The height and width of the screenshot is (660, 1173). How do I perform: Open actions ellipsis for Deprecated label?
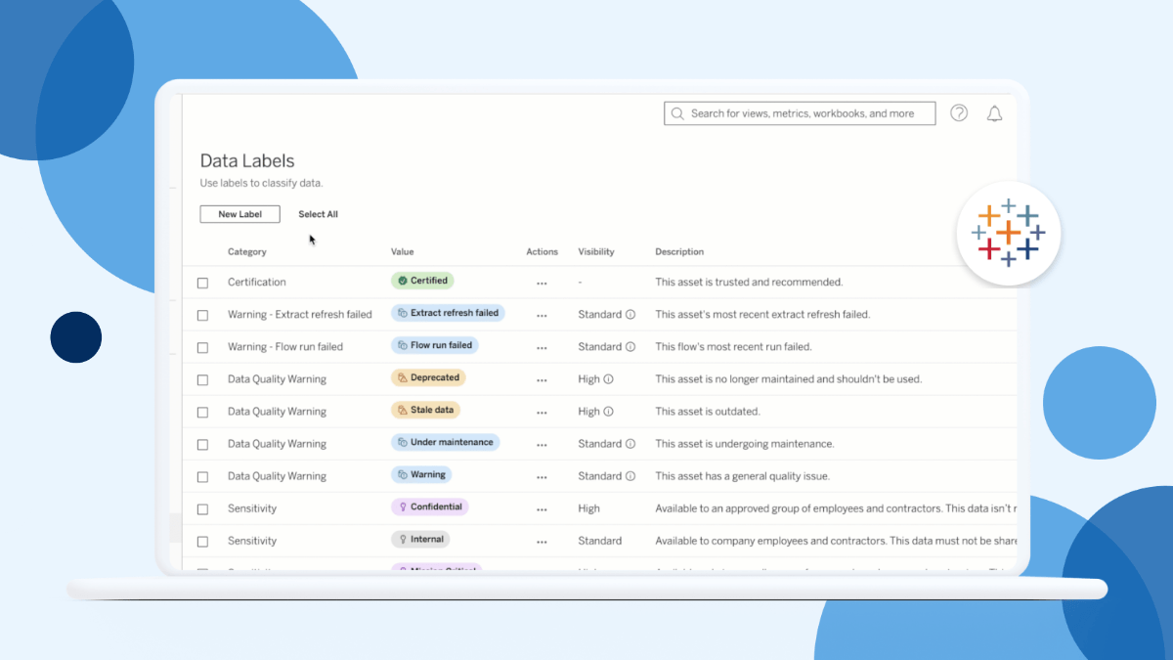point(542,380)
